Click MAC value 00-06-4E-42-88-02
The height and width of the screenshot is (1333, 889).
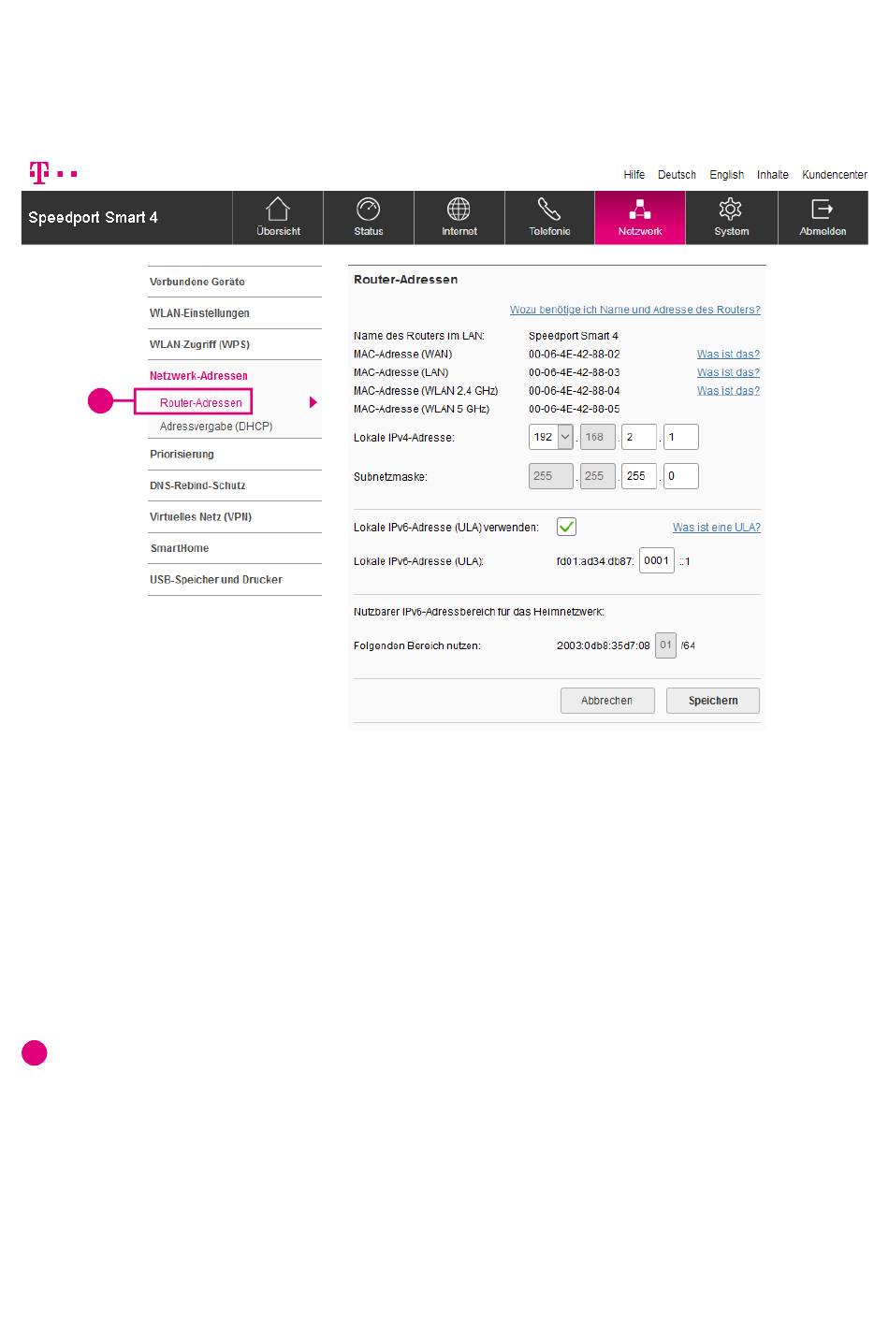click(574, 355)
